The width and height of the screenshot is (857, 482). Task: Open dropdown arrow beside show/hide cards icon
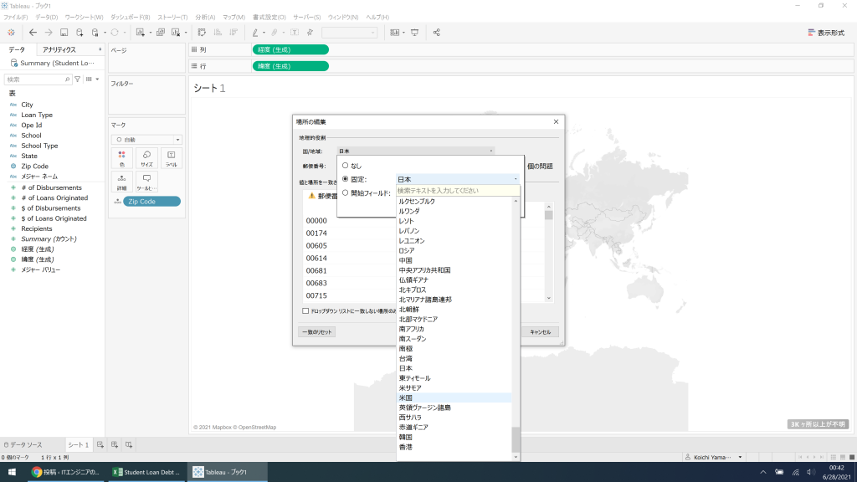coord(403,33)
